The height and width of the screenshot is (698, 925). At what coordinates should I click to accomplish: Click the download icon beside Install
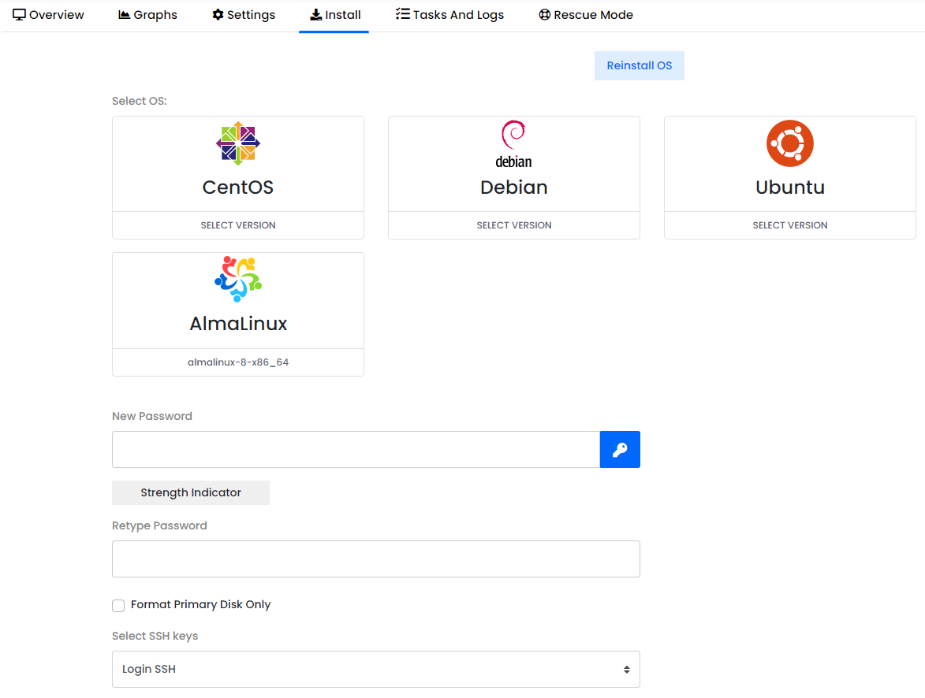[x=316, y=15]
